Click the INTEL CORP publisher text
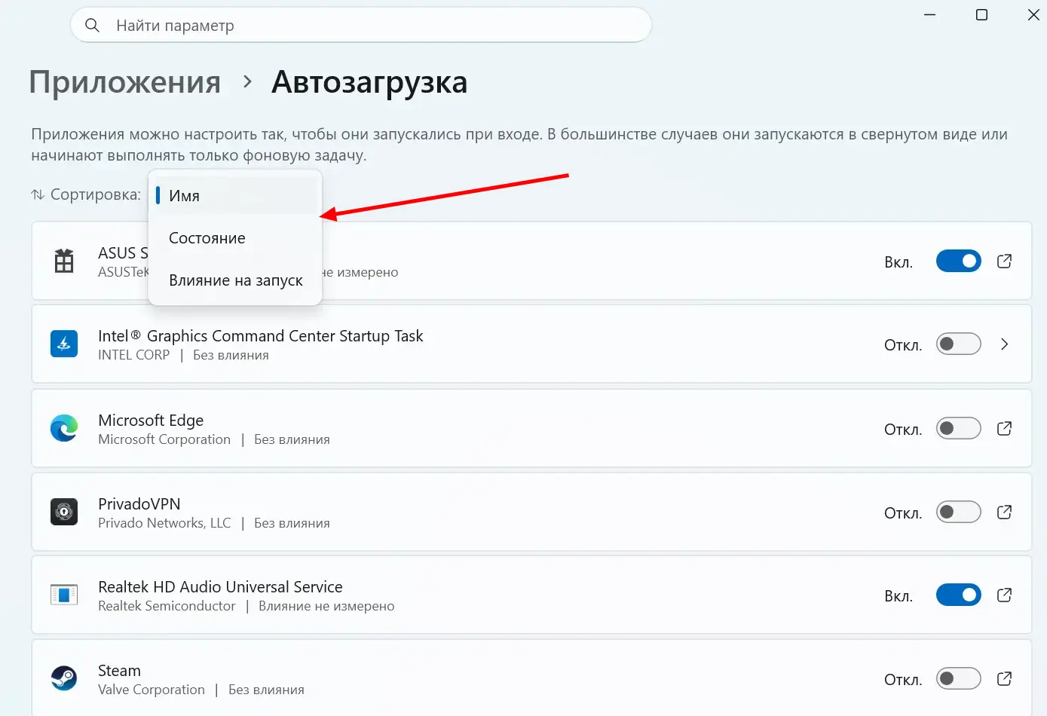The width and height of the screenshot is (1047, 716). (x=134, y=355)
